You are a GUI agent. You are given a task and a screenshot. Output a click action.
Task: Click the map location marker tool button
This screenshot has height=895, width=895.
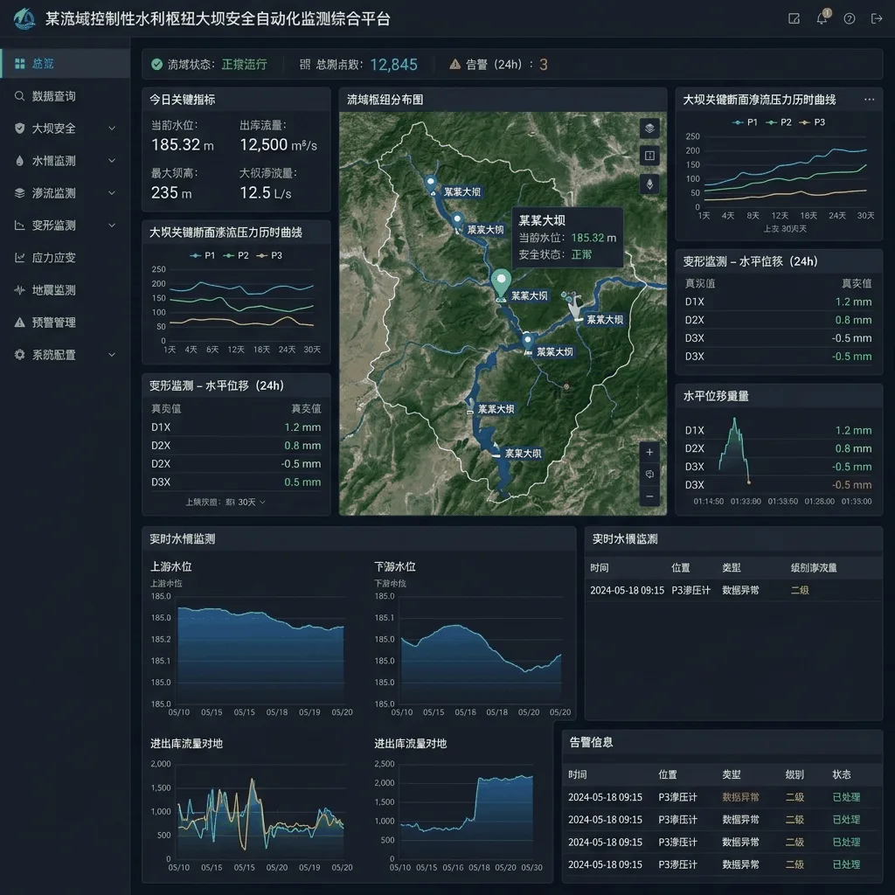point(649,184)
